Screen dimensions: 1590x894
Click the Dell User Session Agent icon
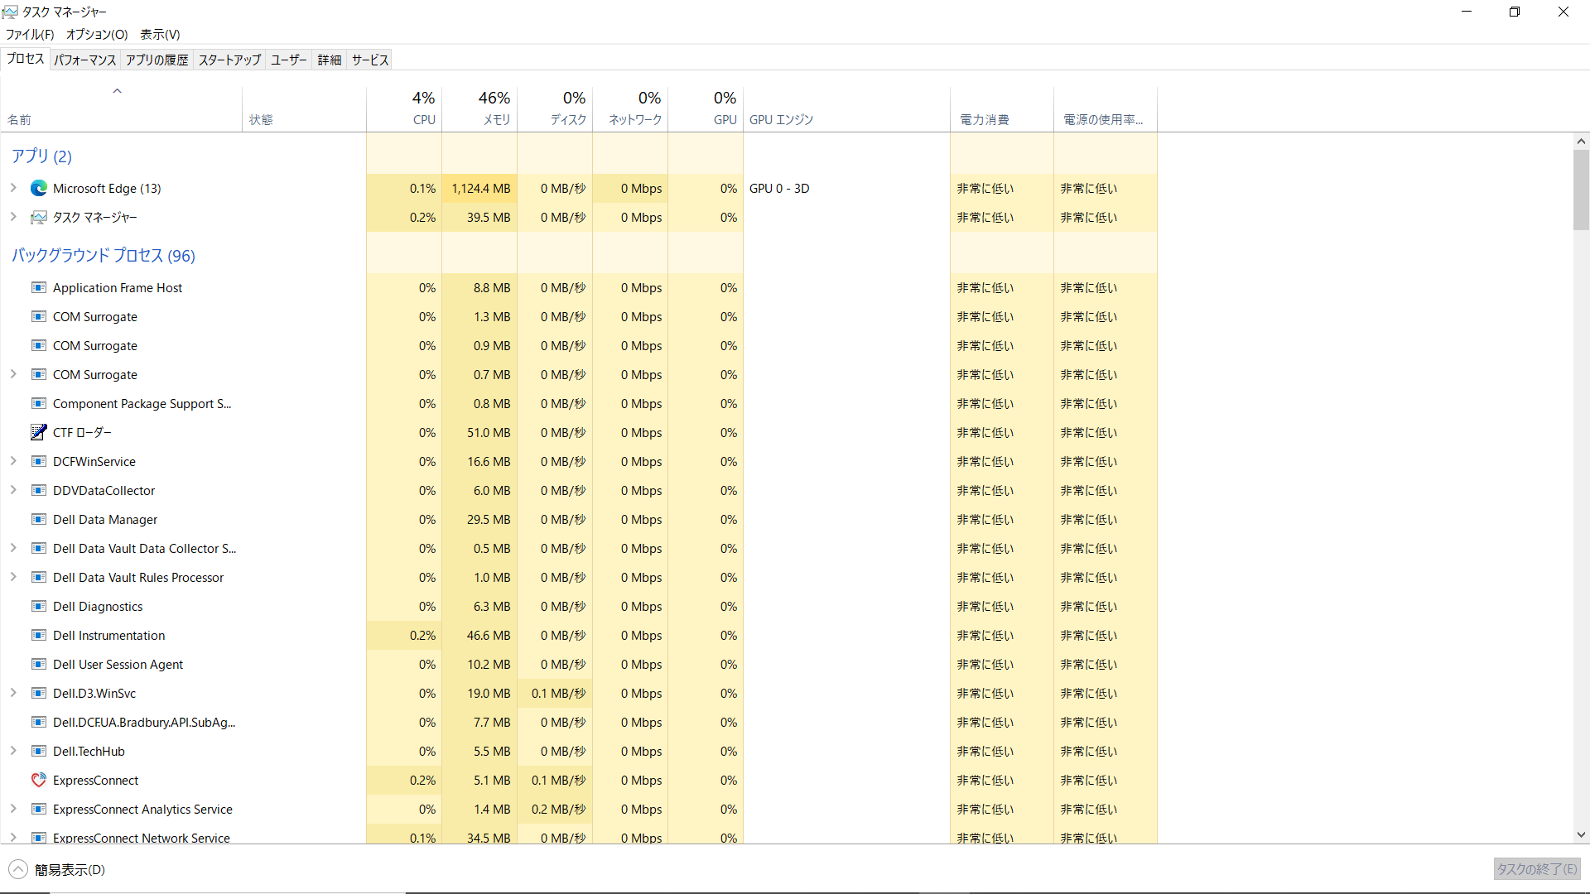[x=39, y=665]
